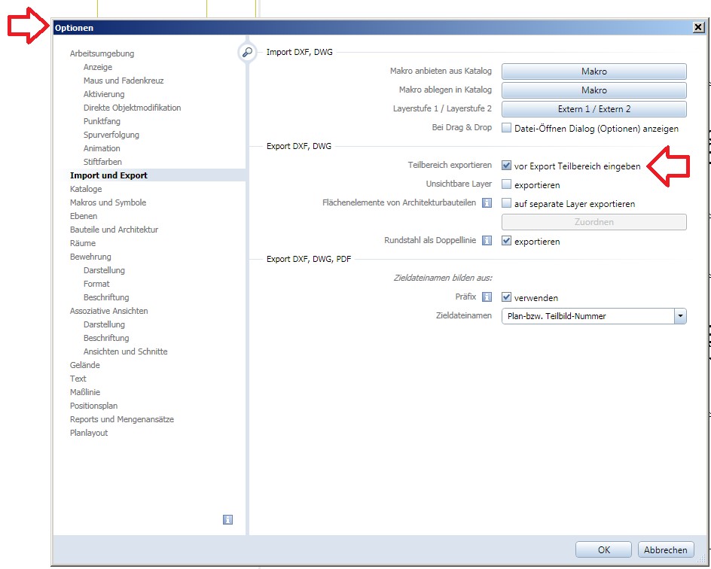
Task: Click the Extern 1 / Extern 2 button
Action: click(x=594, y=109)
